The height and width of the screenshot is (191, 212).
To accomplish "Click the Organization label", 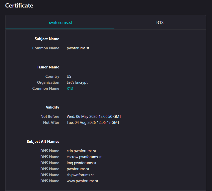I will [48, 82].
